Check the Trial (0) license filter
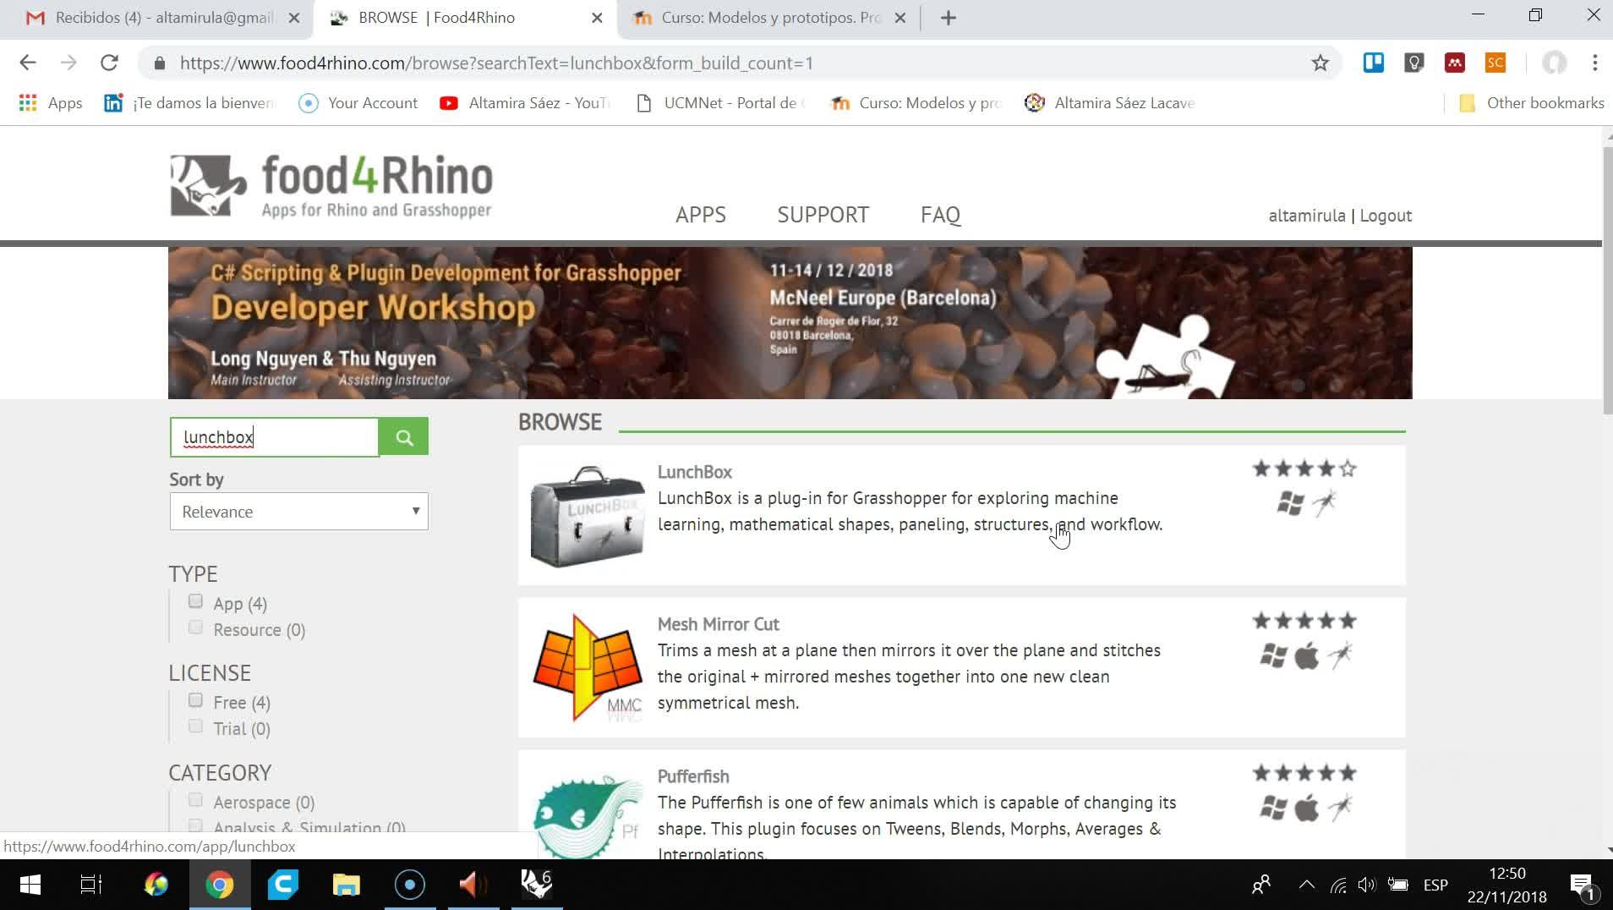 195,726
